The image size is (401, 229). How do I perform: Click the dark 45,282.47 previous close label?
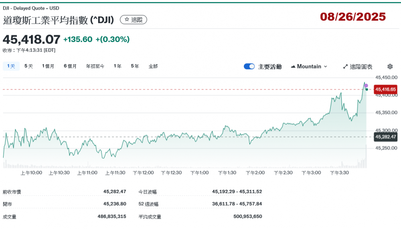(x=385, y=137)
